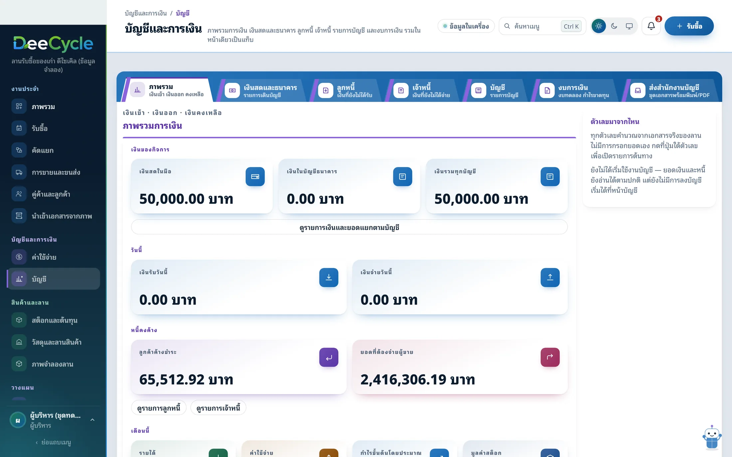
Task: Expand the ผู้บริหาร user menu
Action: [x=92, y=420]
